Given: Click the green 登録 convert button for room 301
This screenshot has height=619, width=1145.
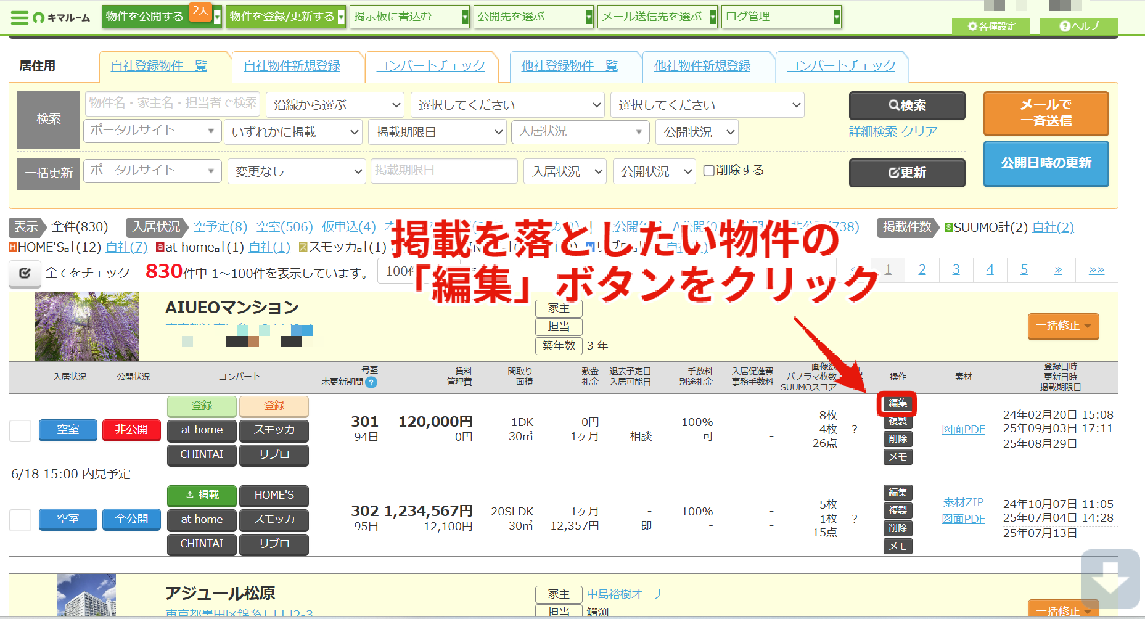Looking at the screenshot, I should (x=202, y=406).
